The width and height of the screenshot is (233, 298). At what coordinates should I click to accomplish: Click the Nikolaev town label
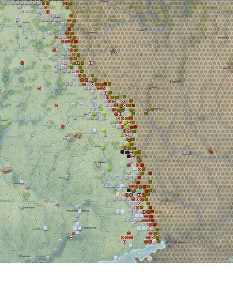click(26, 256)
